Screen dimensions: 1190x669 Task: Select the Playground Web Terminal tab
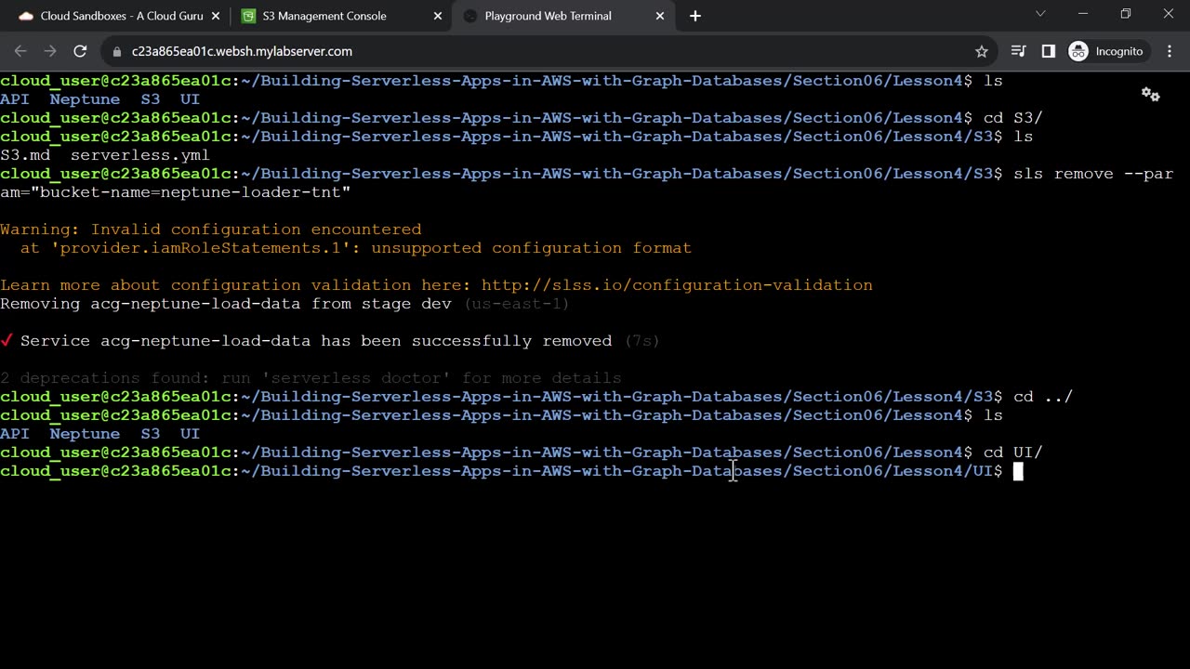pos(549,16)
